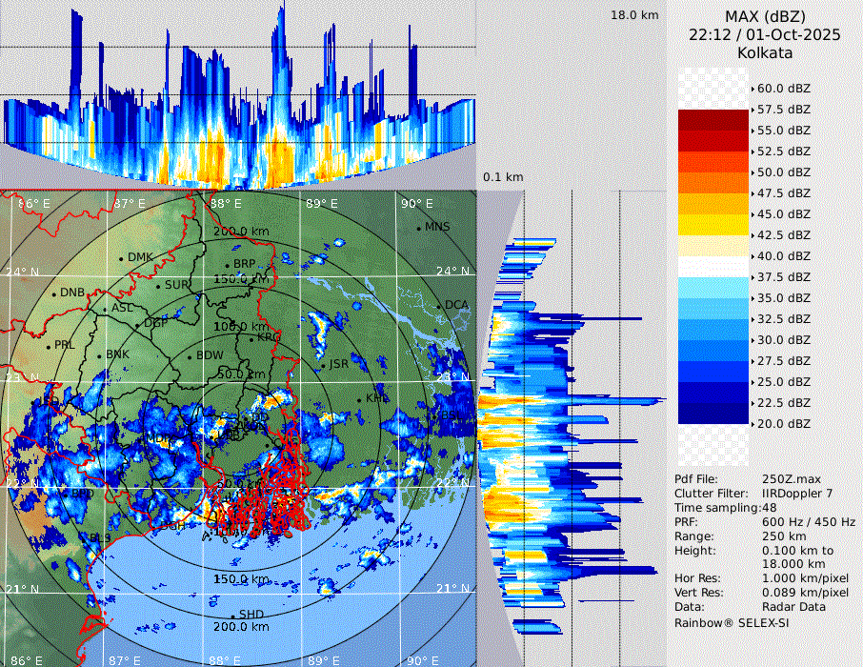863x667 pixels.
Task: Click the DCA station dot
Action: pos(440,306)
